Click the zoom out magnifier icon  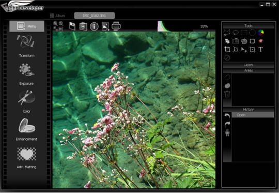point(61,23)
